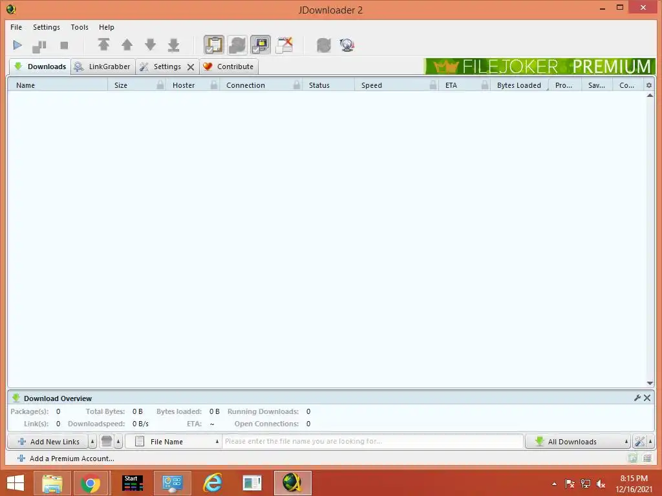The image size is (662, 496).
Task: Open the Tools menu
Action: pos(80,27)
